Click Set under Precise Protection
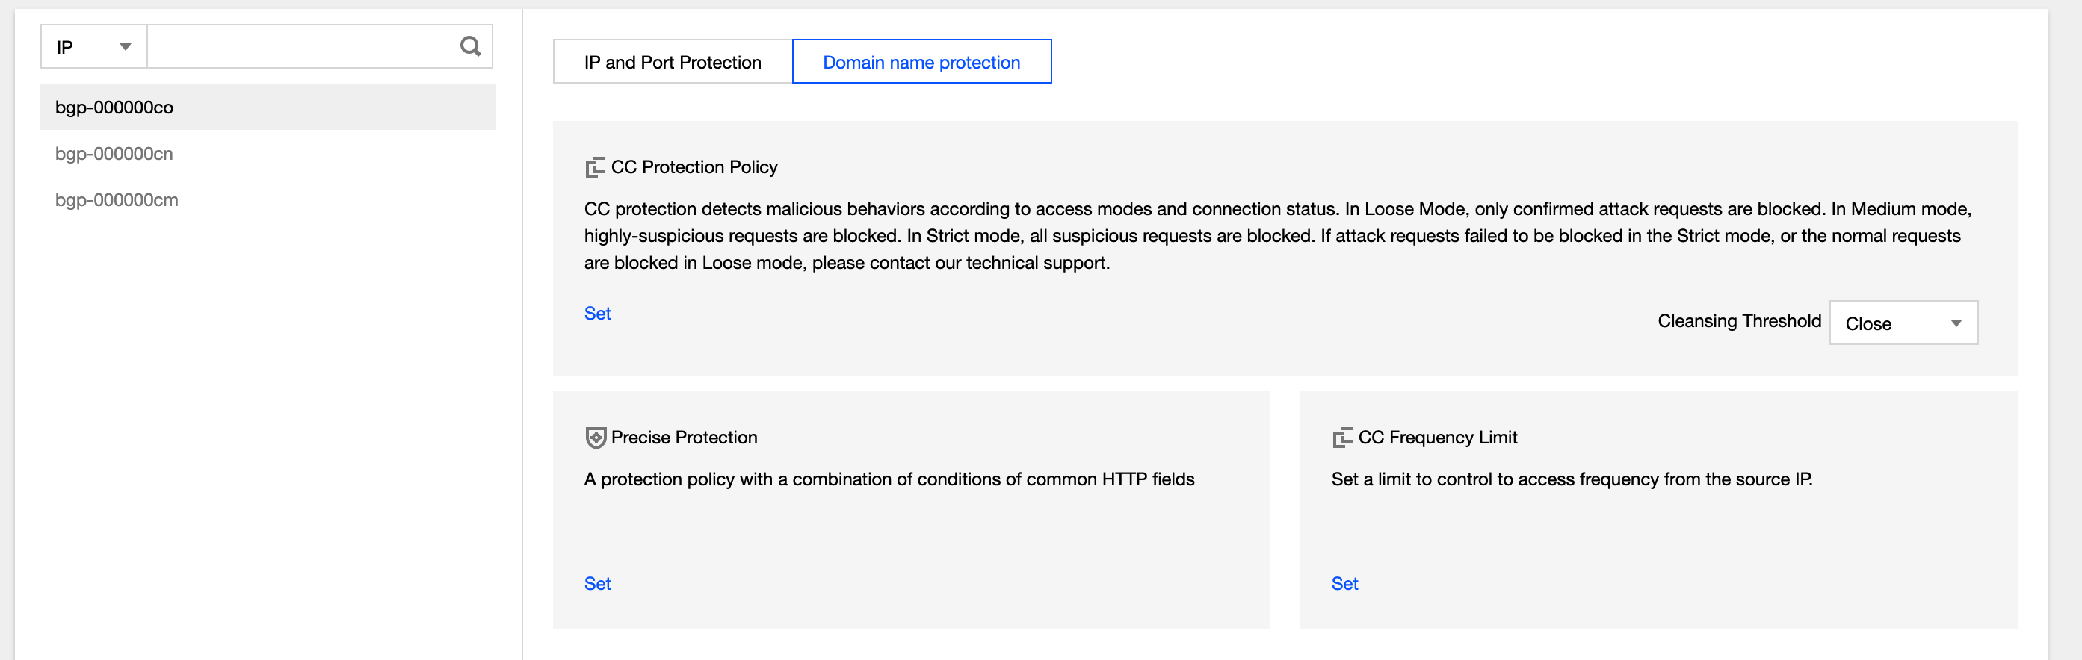The image size is (2082, 660). pyautogui.click(x=597, y=584)
